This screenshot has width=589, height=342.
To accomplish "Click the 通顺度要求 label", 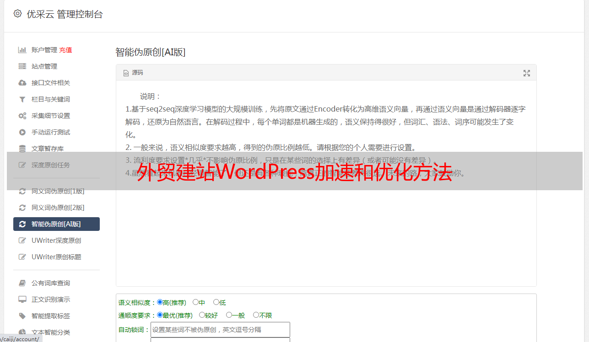I will pyautogui.click(x=137, y=315).
